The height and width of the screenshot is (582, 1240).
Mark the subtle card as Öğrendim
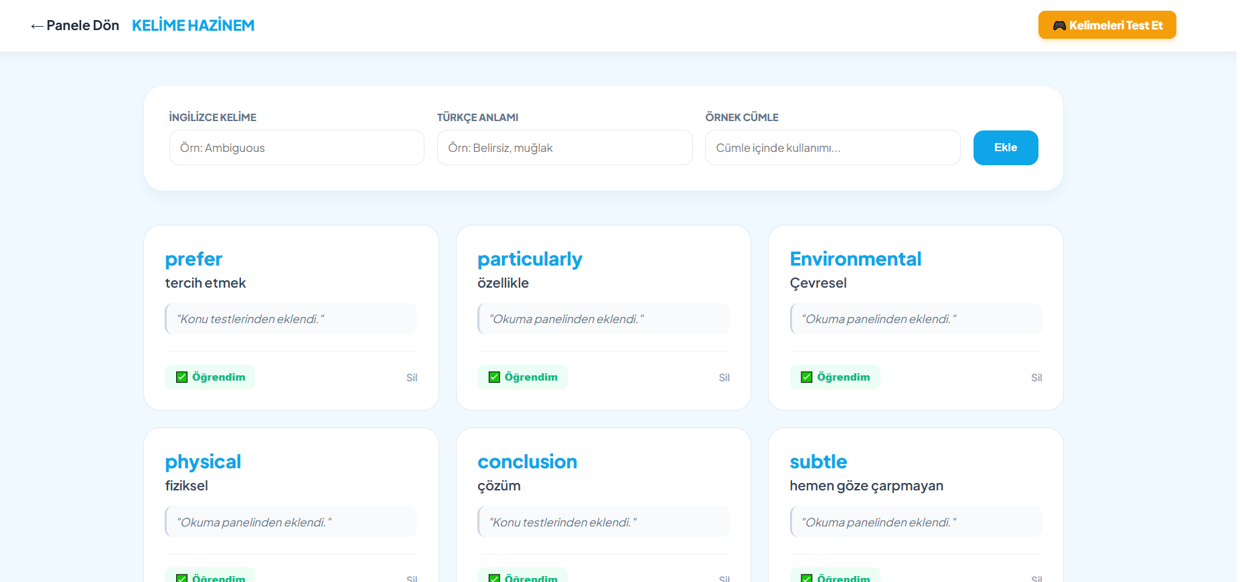tap(835, 577)
